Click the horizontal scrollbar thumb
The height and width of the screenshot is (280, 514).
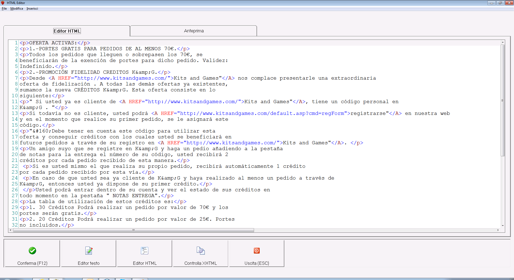[133, 230]
